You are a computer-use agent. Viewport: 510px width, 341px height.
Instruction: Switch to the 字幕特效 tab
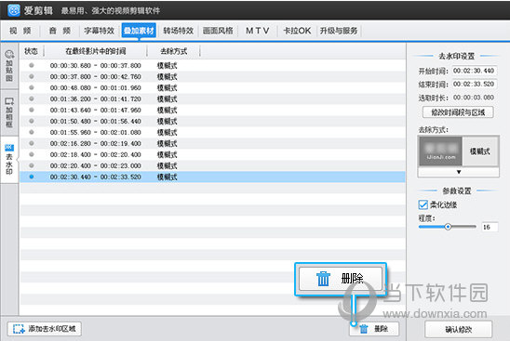click(x=100, y=31)
